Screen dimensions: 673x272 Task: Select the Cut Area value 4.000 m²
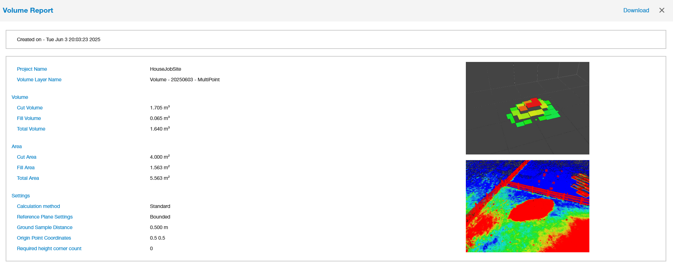point(160,157)
